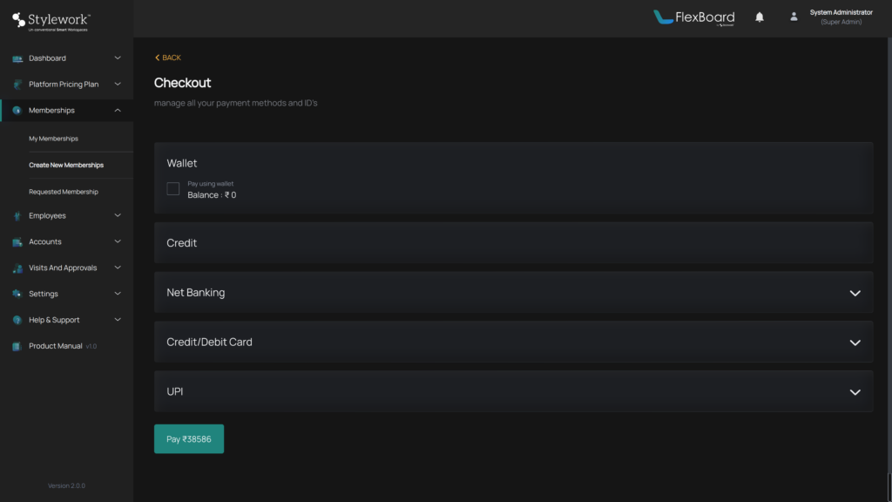Open My Memberships submenu item
This screenshot has height=502, width=892.
(53, 139)
